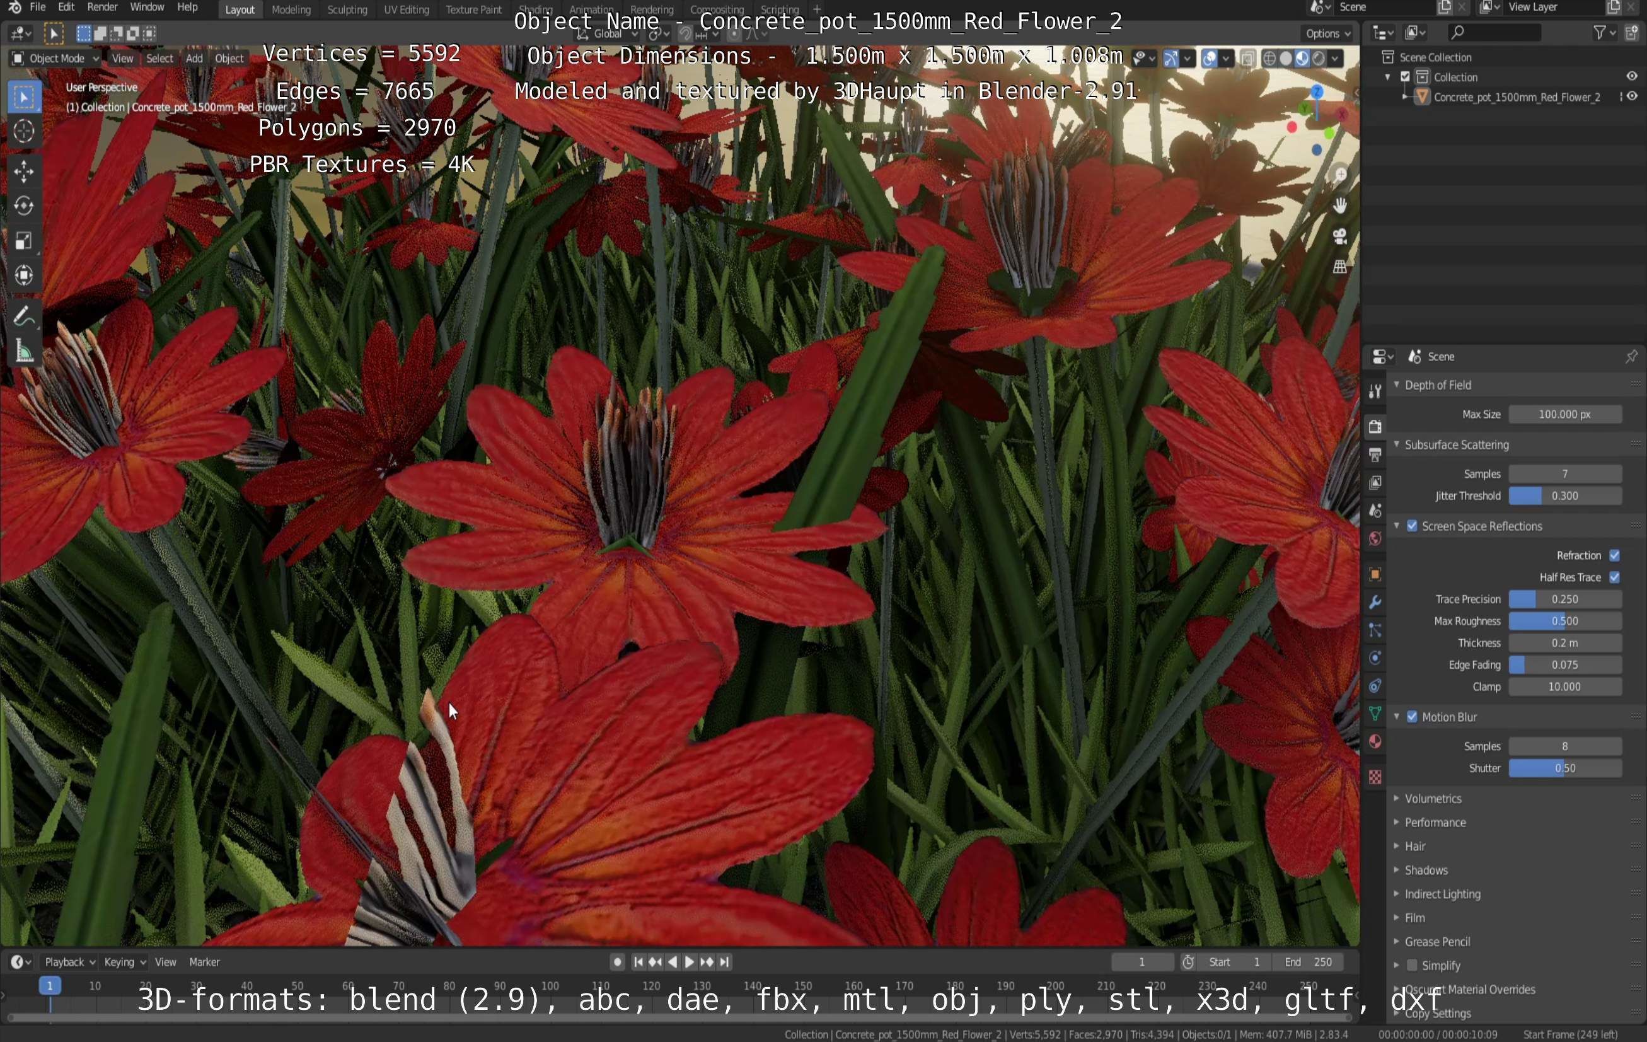This screenshot has width=1647, height=1042.
Task: Open the Playback dropdown
Action: coord(69,962)
